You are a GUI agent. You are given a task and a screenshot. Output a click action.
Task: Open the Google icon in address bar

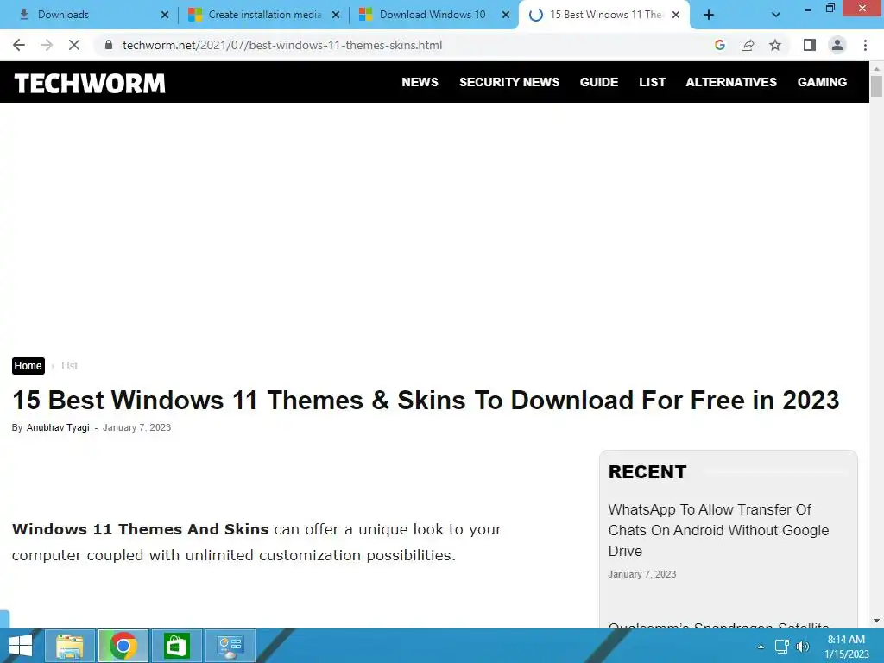[720, 45]
